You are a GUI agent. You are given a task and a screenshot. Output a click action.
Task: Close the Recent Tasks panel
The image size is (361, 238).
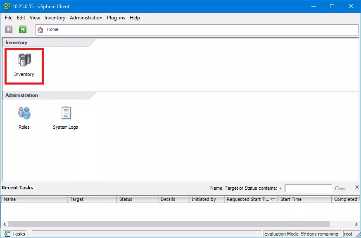[x=357, y=187]
